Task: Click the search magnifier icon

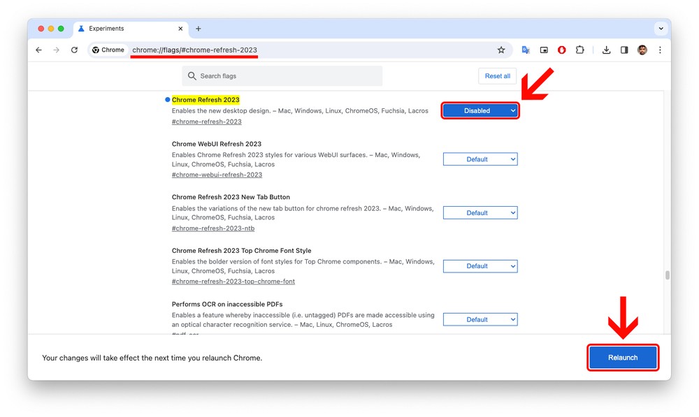Action: 192,75
